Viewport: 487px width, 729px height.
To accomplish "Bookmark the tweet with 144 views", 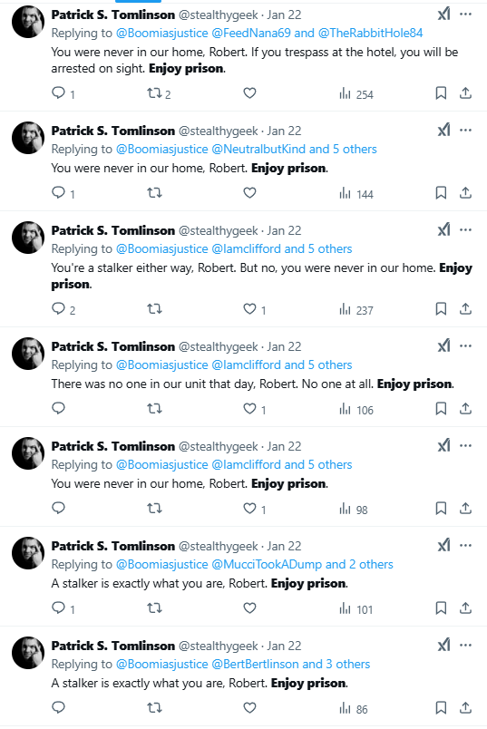I will (441, 193).
